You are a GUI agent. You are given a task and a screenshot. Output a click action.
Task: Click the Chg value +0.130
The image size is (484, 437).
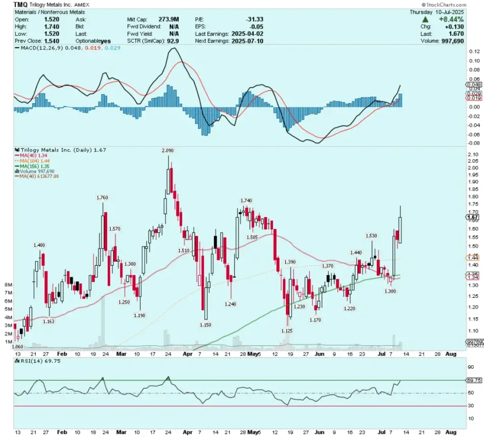pos(454,27)
